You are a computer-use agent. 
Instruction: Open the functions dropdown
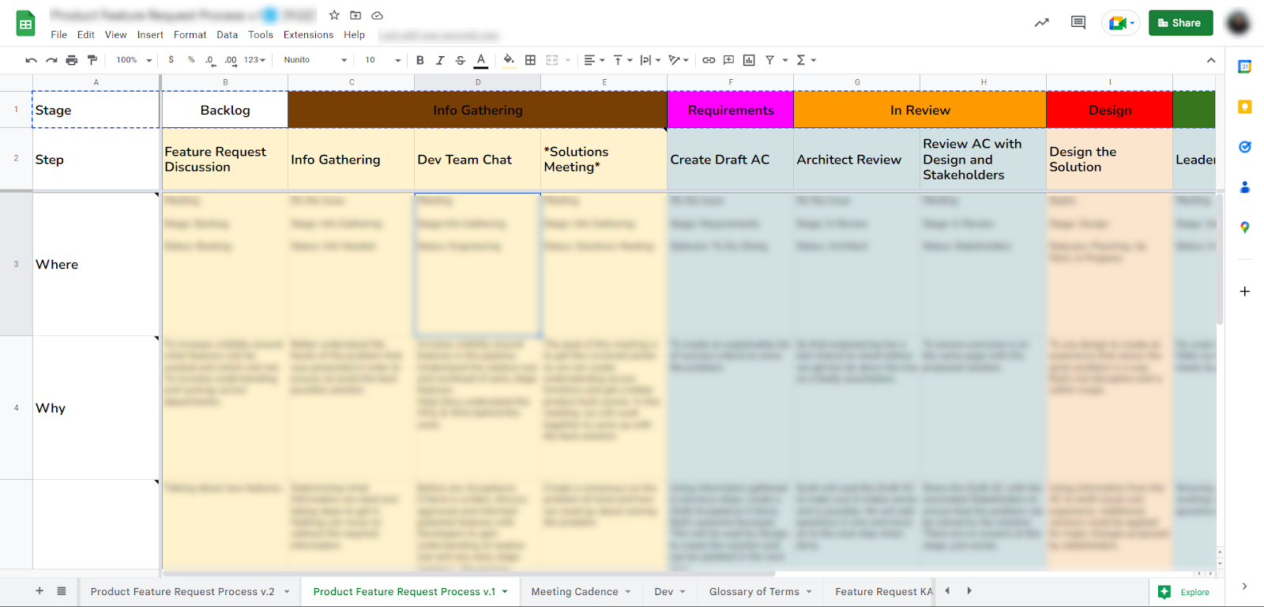tap(806, 60)
